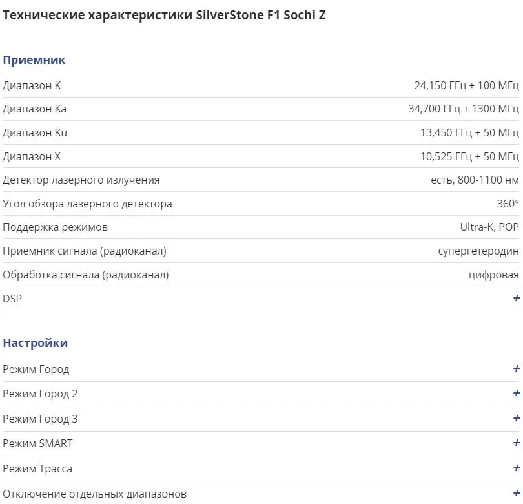Click the 360° viewing angle value
Screen dimensions: 523x504
(x=508, y=204)
